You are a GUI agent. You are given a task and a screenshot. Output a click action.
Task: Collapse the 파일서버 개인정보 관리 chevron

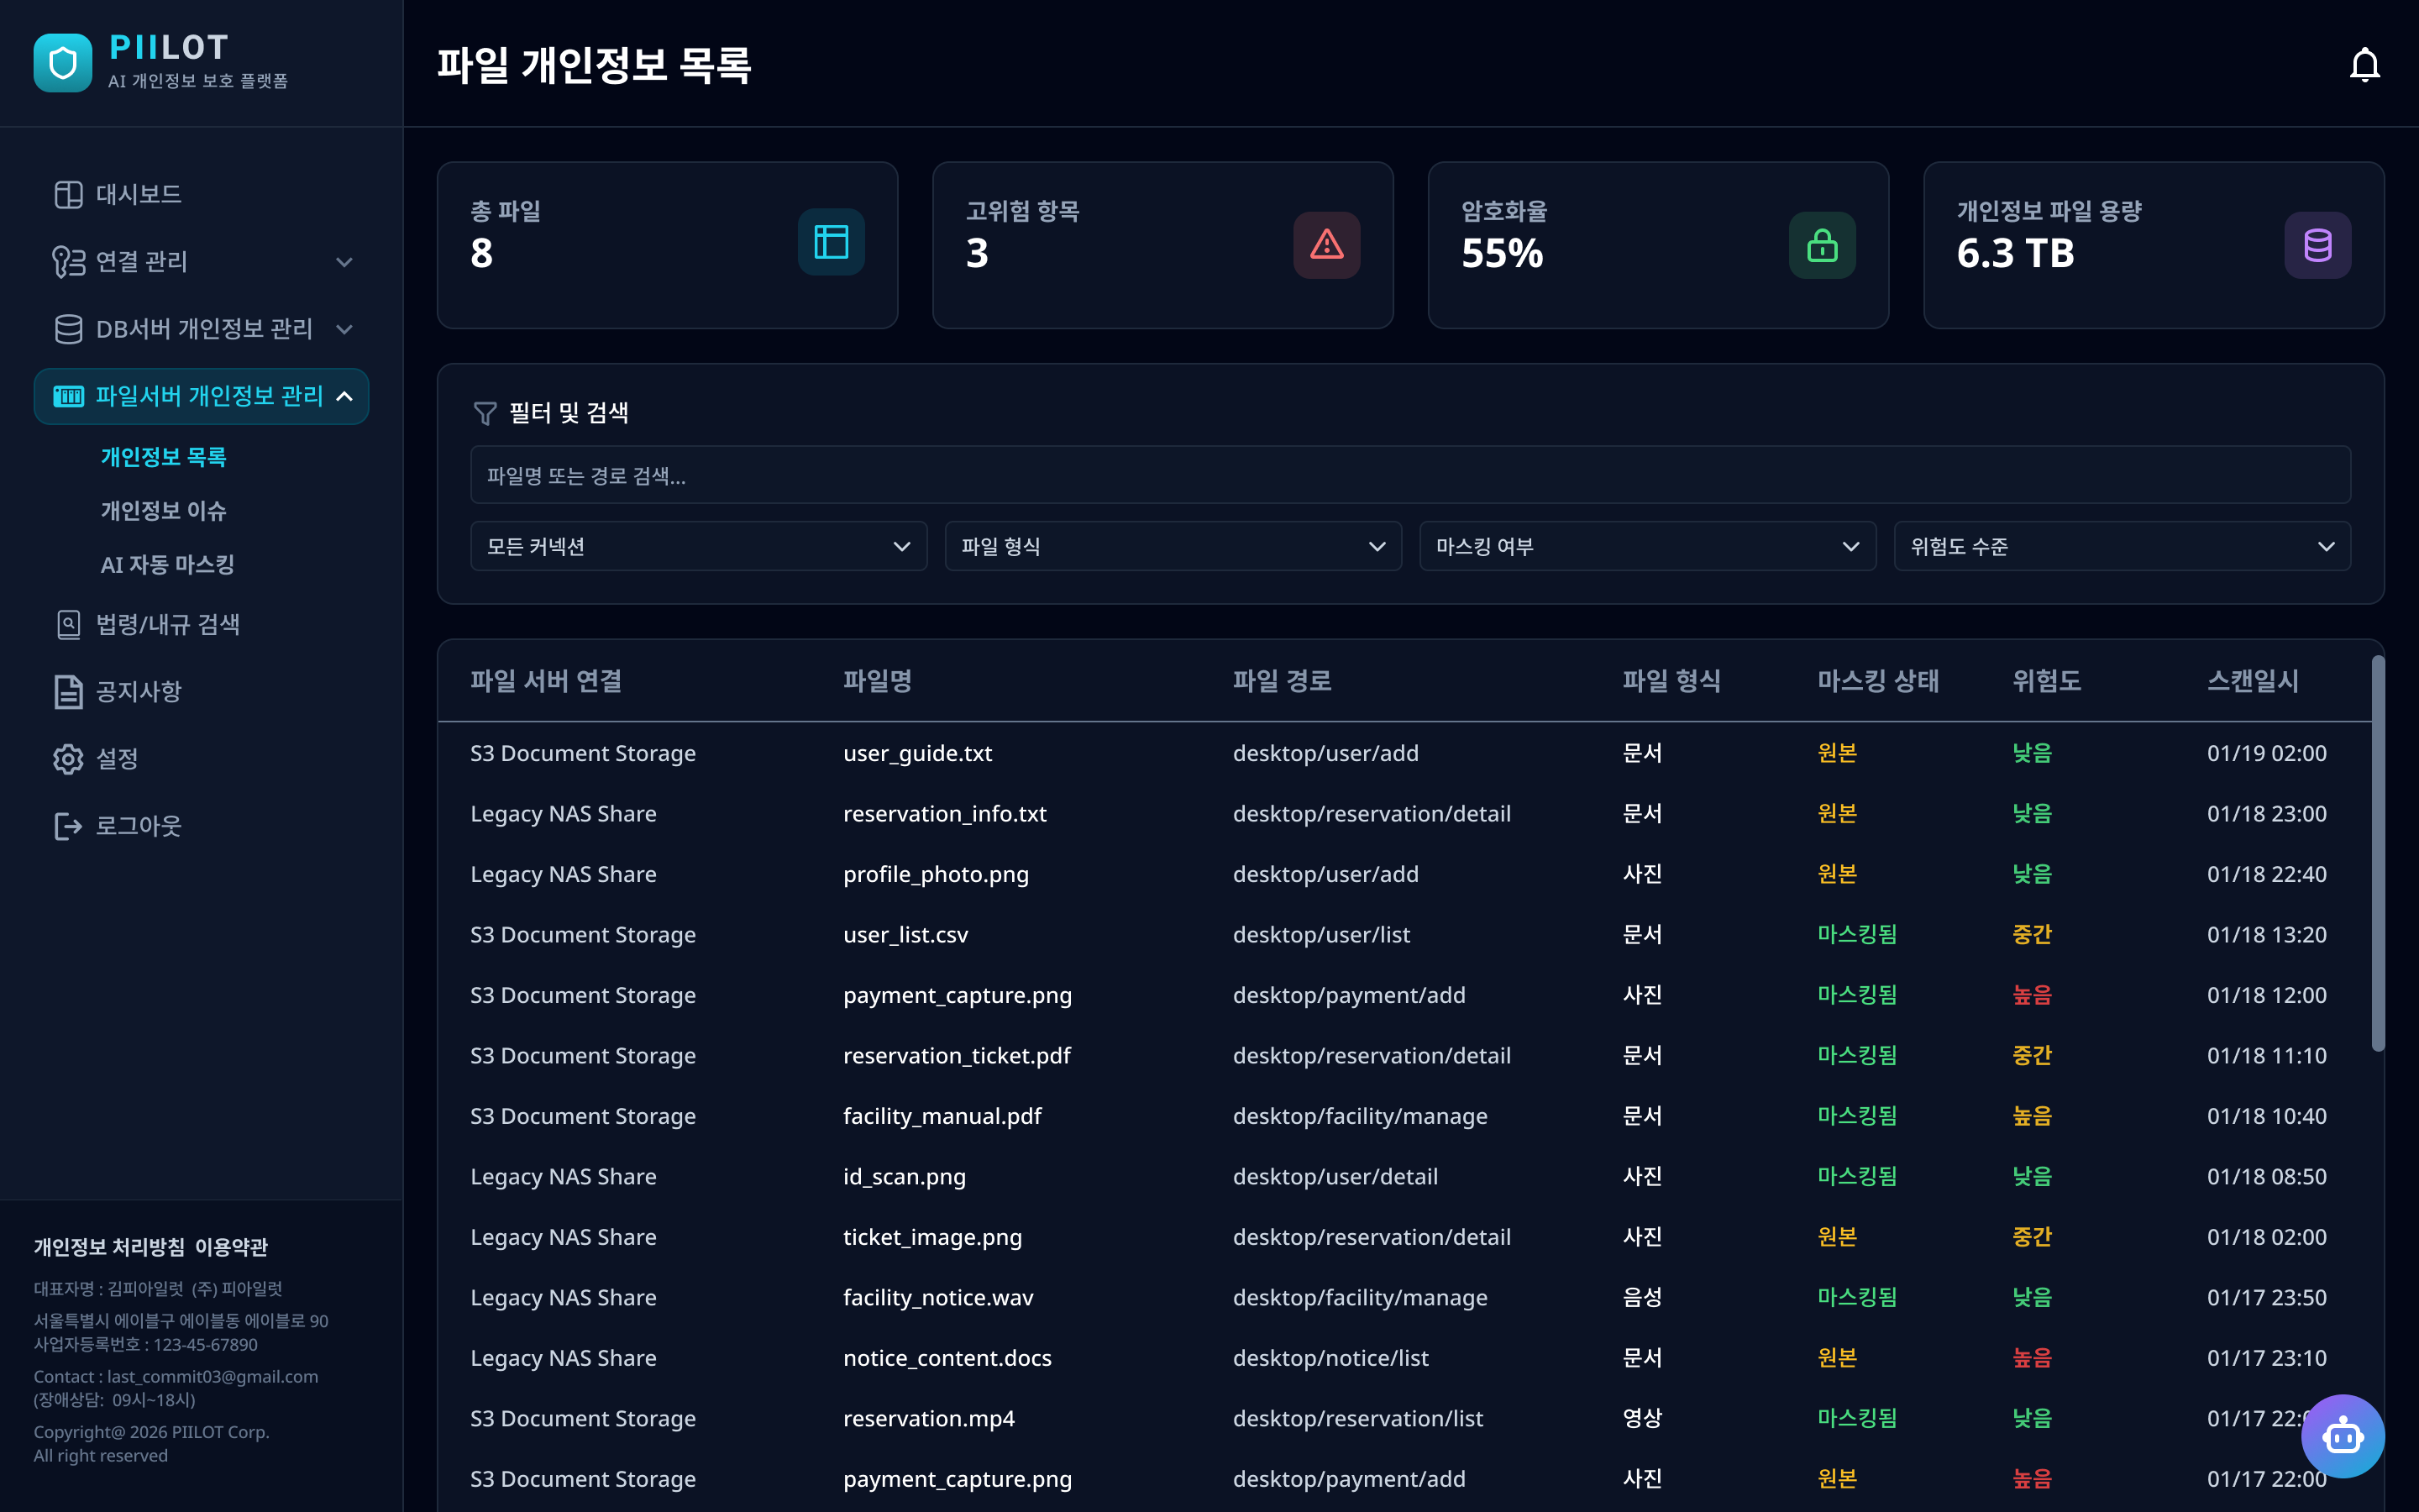(344, 396)
